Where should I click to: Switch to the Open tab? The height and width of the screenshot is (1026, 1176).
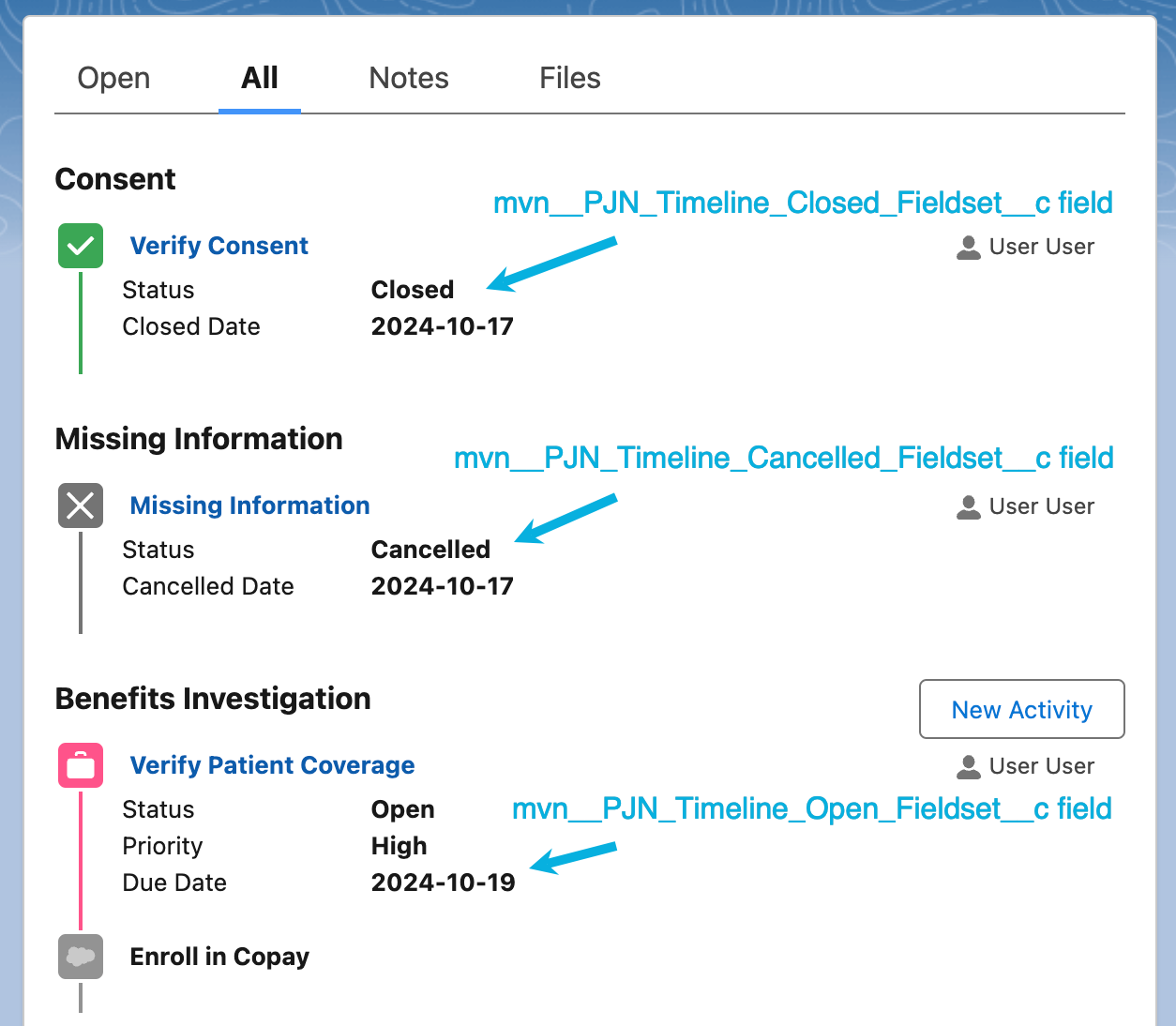click(x=113, y=78)
